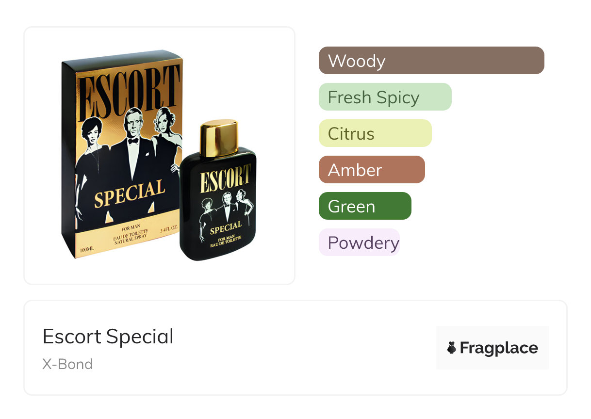Screen dimensions: 591x419
Task: Click the gold SPECIAL text on the box
Action: tap(130, 192)
